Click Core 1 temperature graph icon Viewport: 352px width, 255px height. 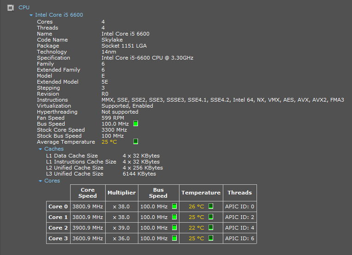(x=211, y=217)
